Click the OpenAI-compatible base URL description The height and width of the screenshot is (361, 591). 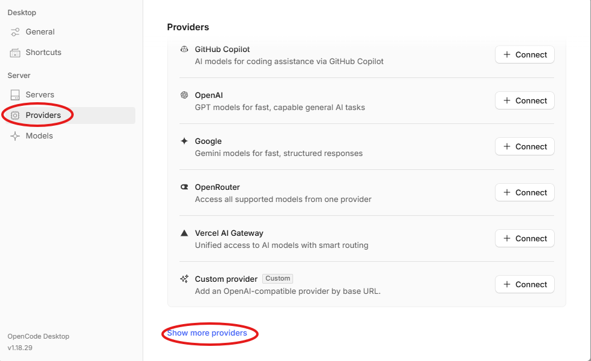click(288, 291)
